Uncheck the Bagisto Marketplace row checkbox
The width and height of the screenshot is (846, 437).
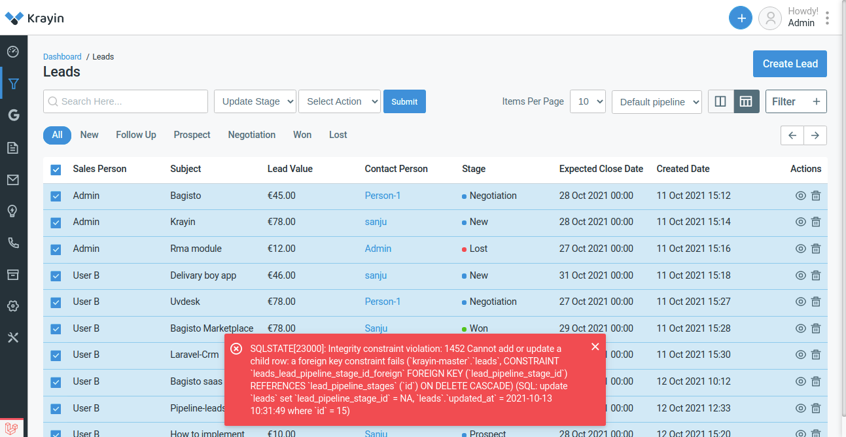click(x=56, y=329)
